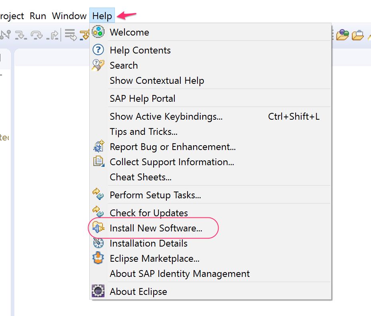Click the Search icon in the Help menu
371x316 pixels.
(x=98, y=65)
